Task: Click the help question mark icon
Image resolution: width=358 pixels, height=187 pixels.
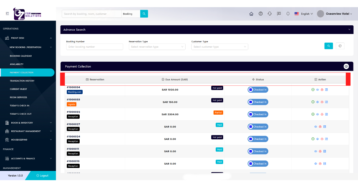Action: click(260, 14)
